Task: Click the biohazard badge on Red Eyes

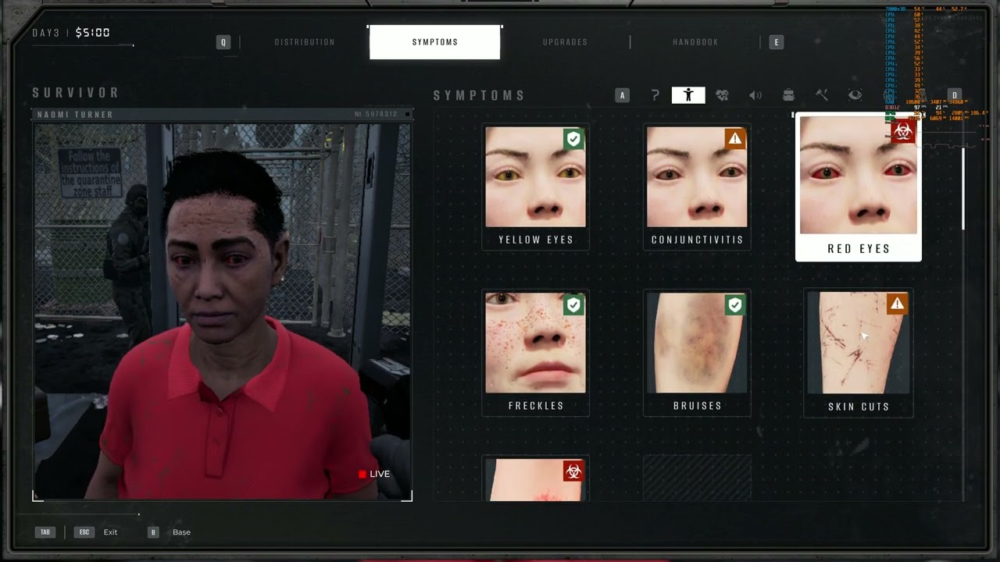Action: pos(903,130)
